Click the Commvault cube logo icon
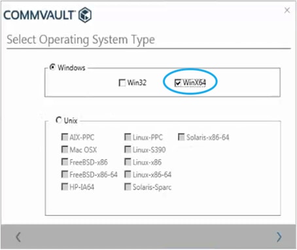The height and width of the screenshot is (250, 297). click(x=85, y=15)
